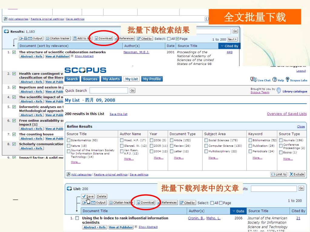Click the Logout link

tap(301, 71)
